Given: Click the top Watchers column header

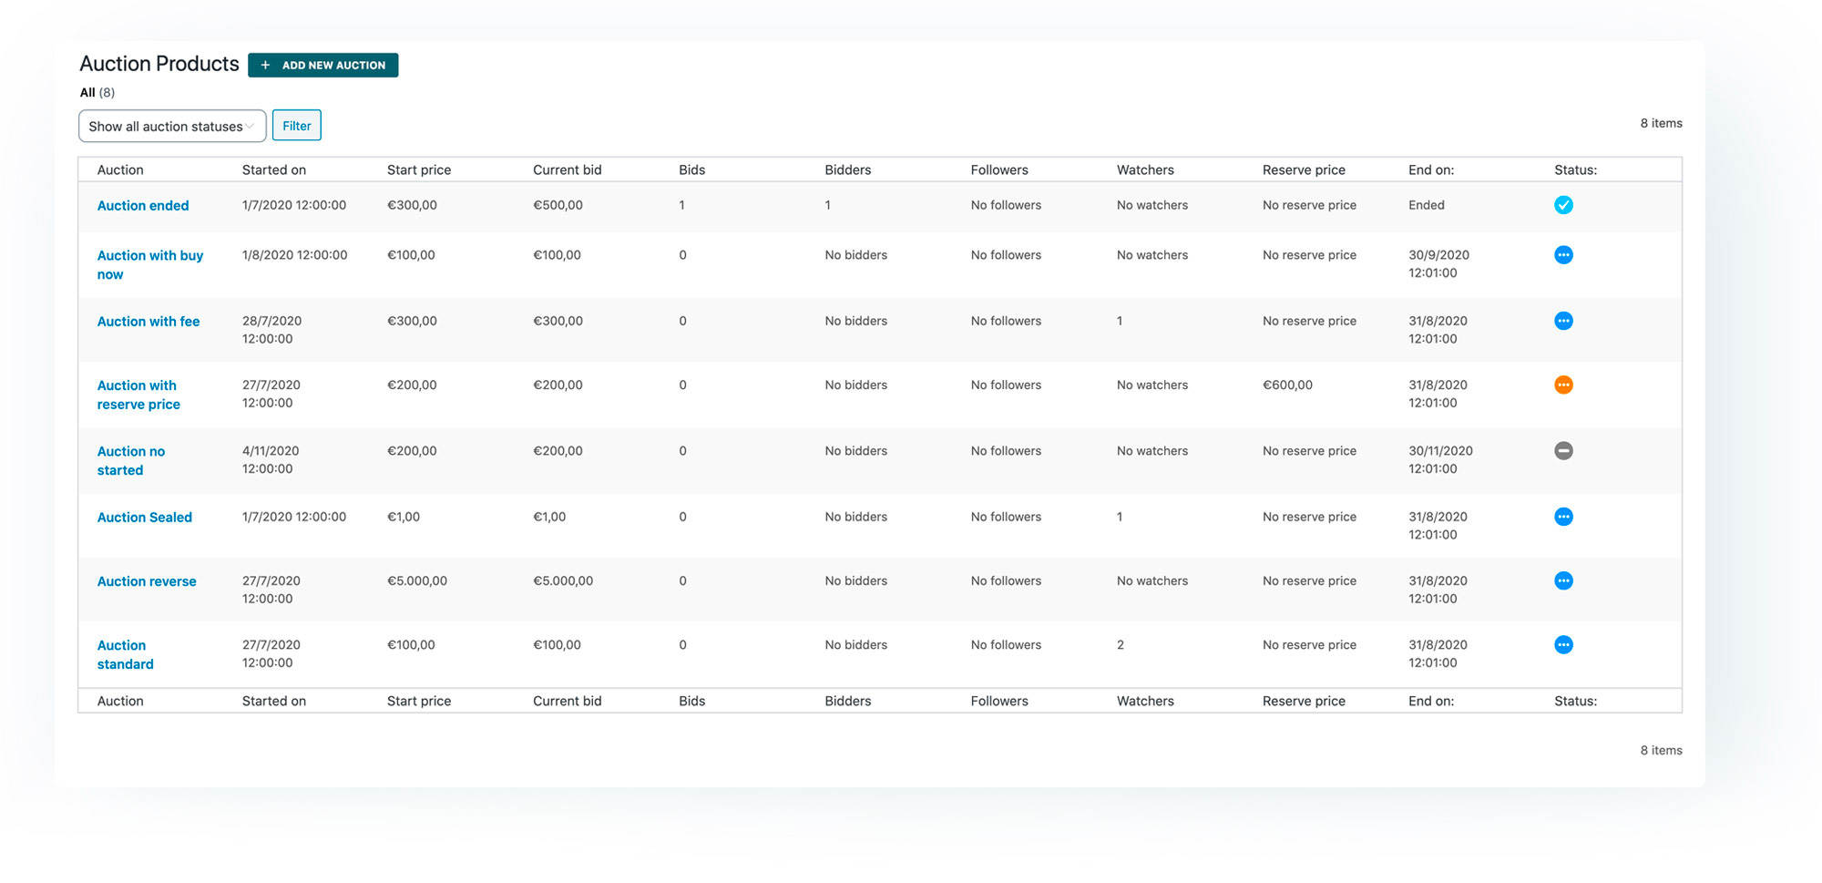Looking at the screenshot, I should (x=1145, y=169).
